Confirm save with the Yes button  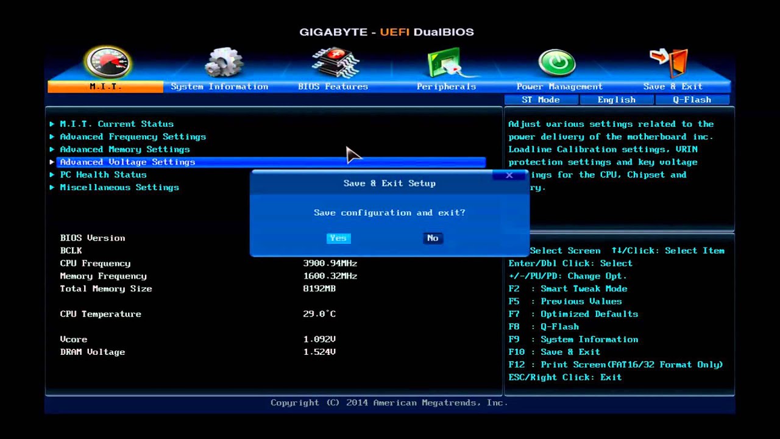338,238
